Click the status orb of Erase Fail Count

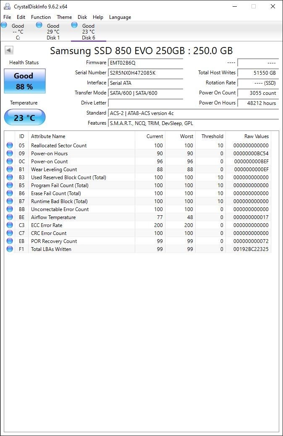[10, 193]
